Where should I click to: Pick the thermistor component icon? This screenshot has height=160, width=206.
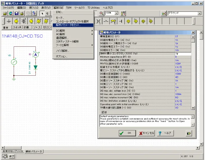click(114, 21)
